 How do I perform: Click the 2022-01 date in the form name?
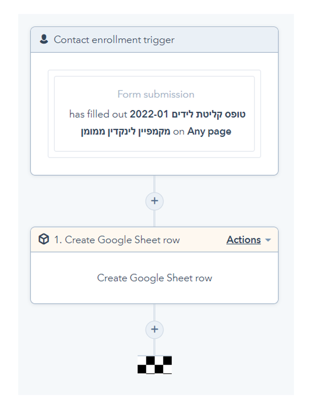pyautogui.click(x=149, y=114)
